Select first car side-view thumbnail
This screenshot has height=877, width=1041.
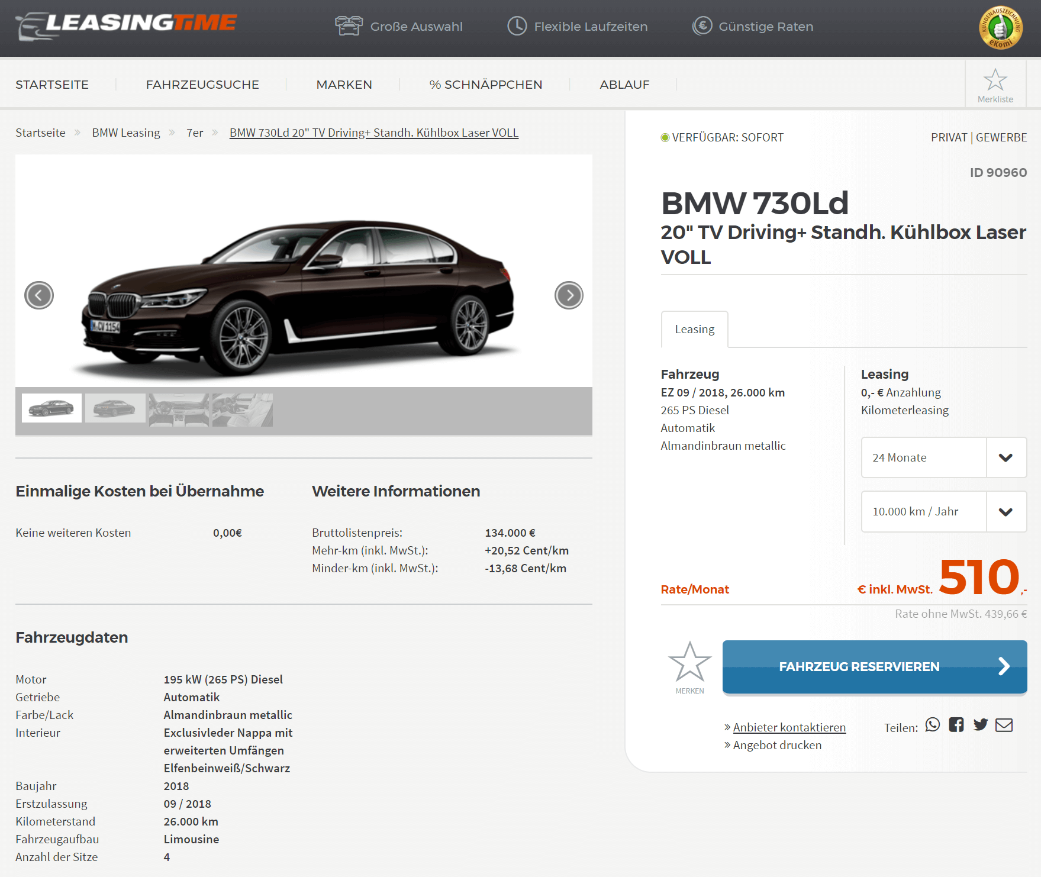(51, 408)
